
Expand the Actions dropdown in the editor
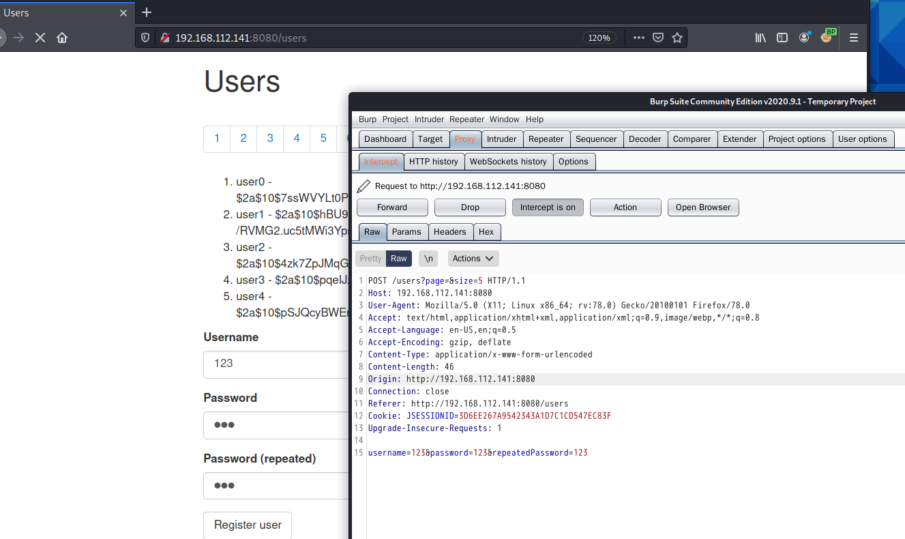pos(473,259)
